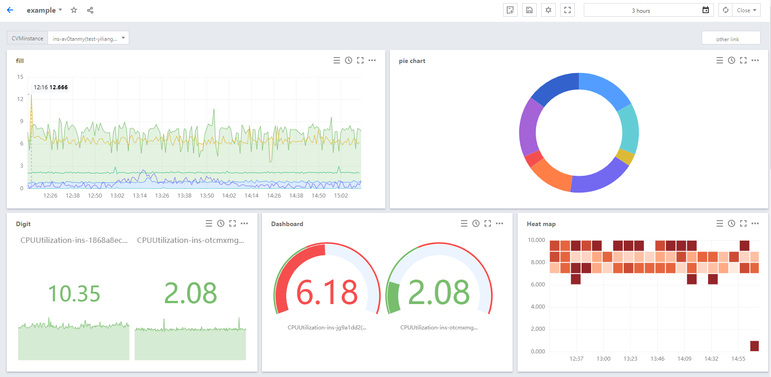This screenshot has height=377, width=771.
Task: Open the calendar time range picker
Action: (x=706, y=10)
